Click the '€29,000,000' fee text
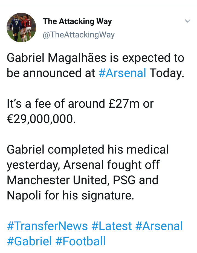 pos(41,119)
